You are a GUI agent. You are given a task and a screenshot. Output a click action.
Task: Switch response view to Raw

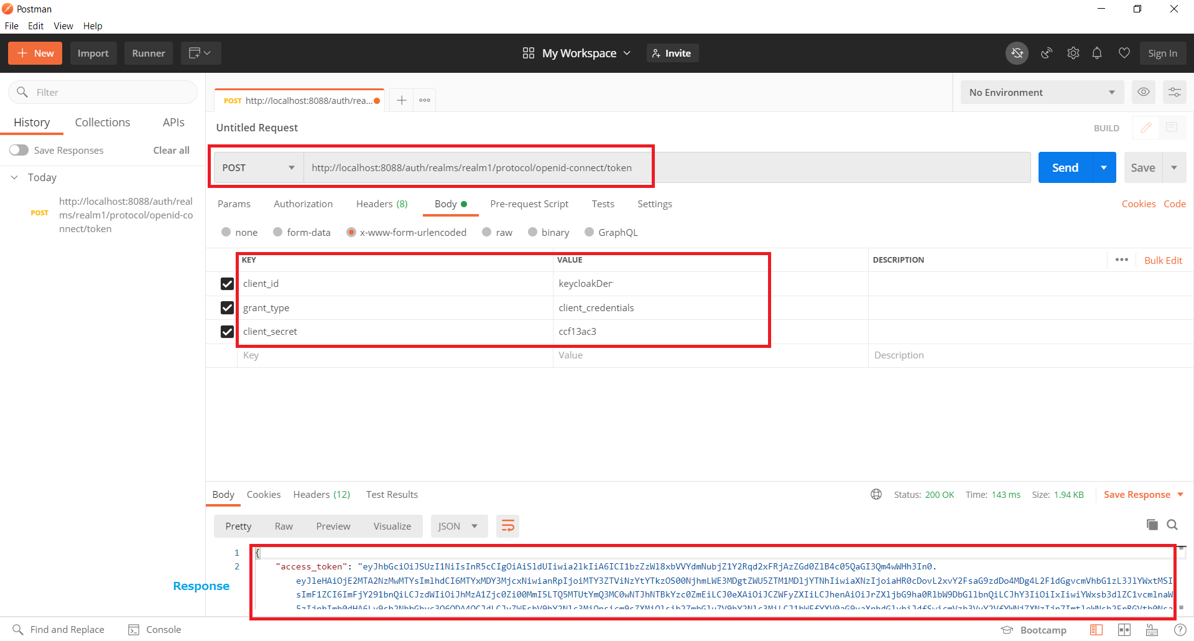[x=284, y=526]
